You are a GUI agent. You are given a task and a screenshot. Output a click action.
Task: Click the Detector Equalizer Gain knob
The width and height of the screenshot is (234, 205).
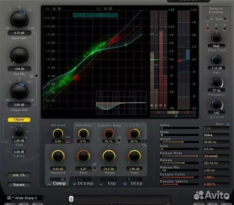[216, 60]
